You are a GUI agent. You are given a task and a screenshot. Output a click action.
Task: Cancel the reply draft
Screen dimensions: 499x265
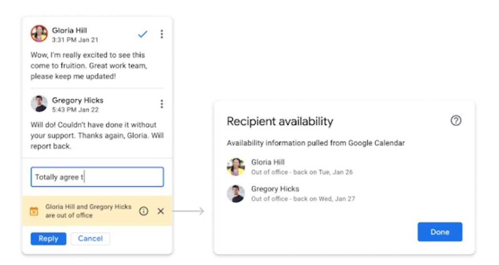pyautogui.click(x=90, y=239)
